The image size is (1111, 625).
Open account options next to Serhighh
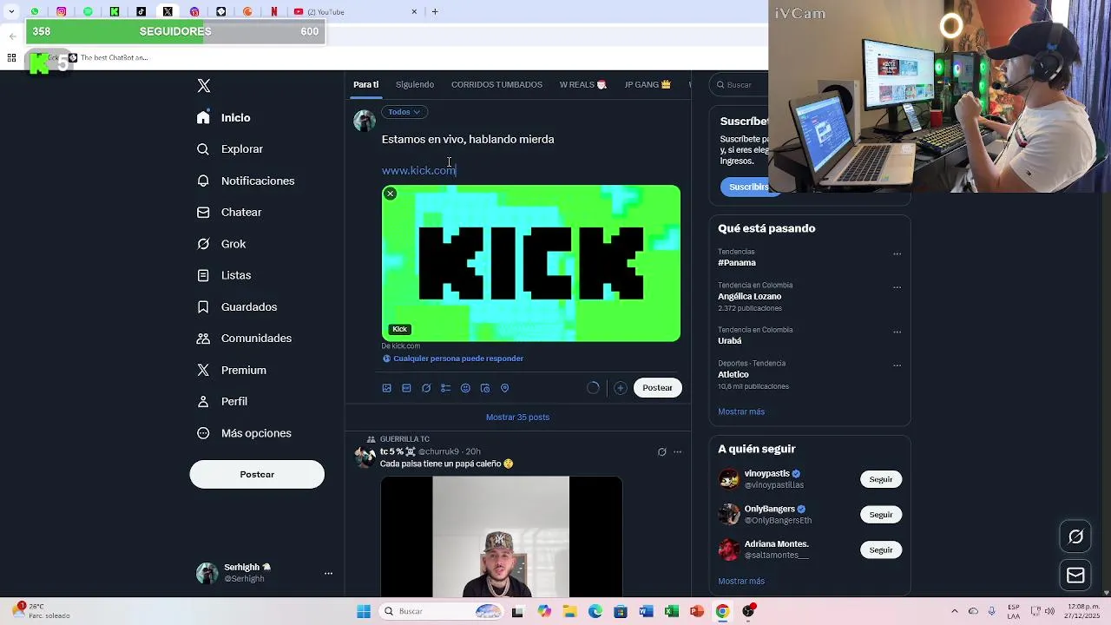point(328,574)
